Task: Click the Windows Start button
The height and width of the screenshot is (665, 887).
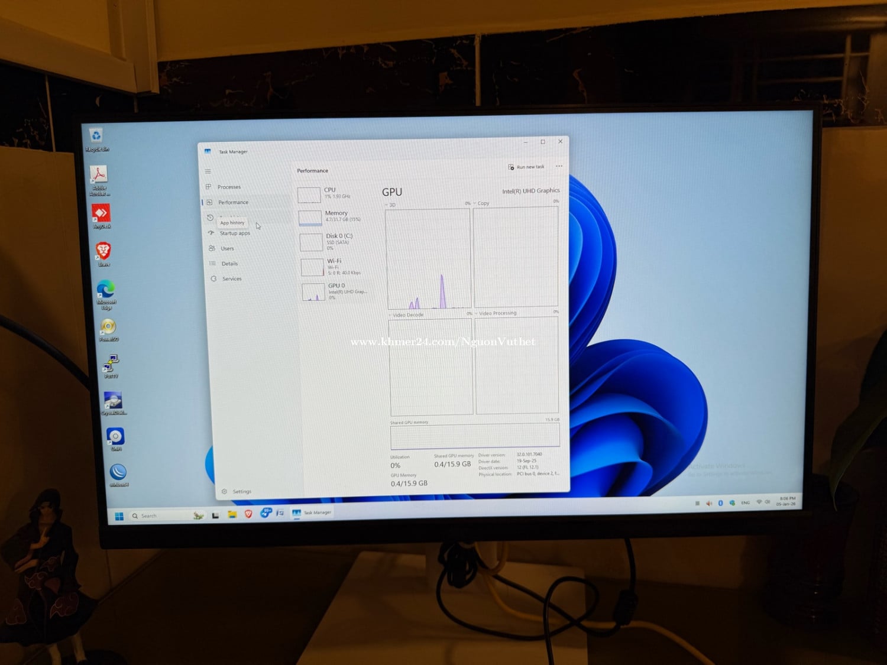Action: pos(119,517)
